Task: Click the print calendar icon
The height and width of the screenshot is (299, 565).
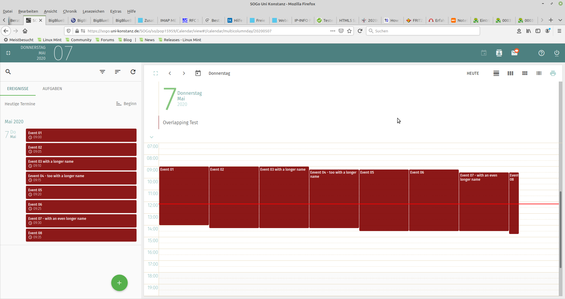Action: coord(553,73)
